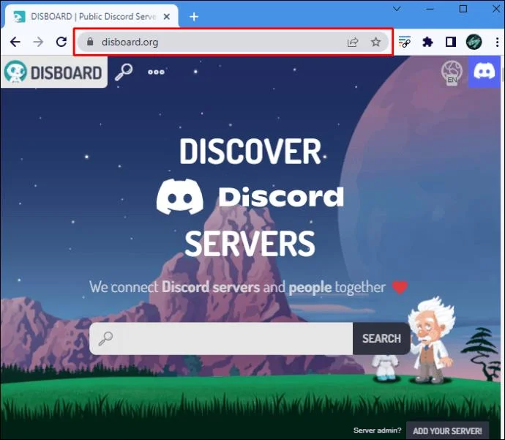Open site search with magnifier icon
The width and height of the screenshot is (505, 440).
click(124, 72)
